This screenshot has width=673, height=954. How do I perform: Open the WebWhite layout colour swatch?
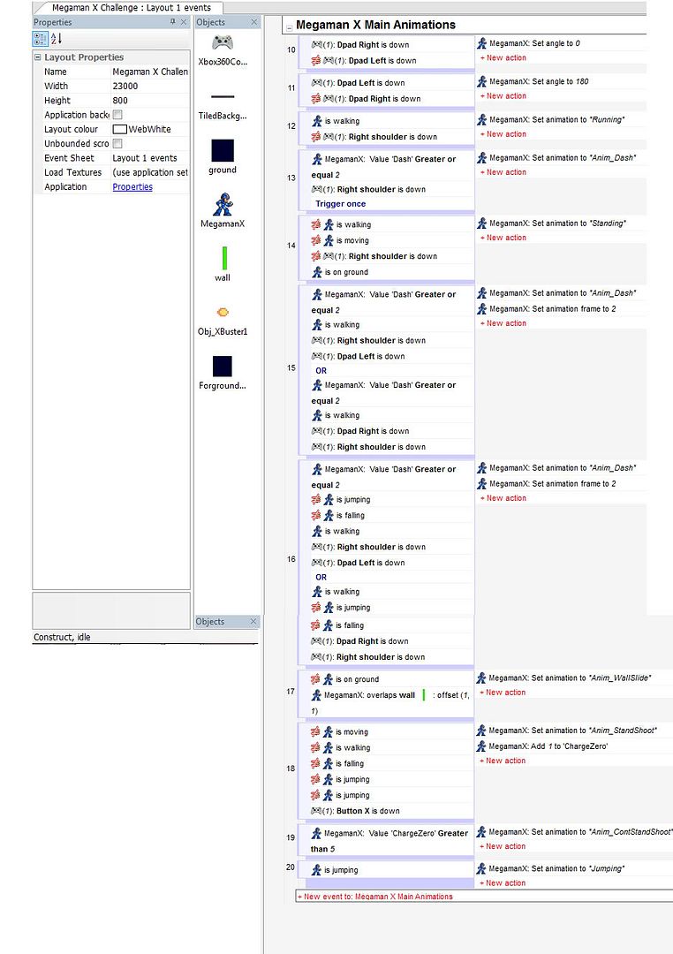(120, 129)
